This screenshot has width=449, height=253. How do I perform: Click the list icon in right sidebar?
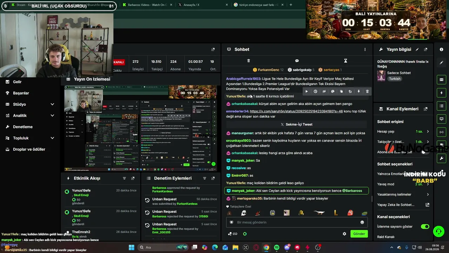[x=442, y=106]
